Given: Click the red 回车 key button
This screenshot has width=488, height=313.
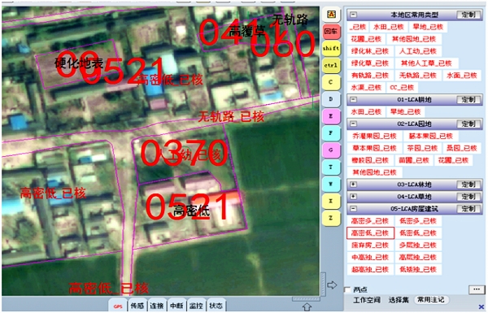Looking at the screenshot, I should [x=331, y=32].
